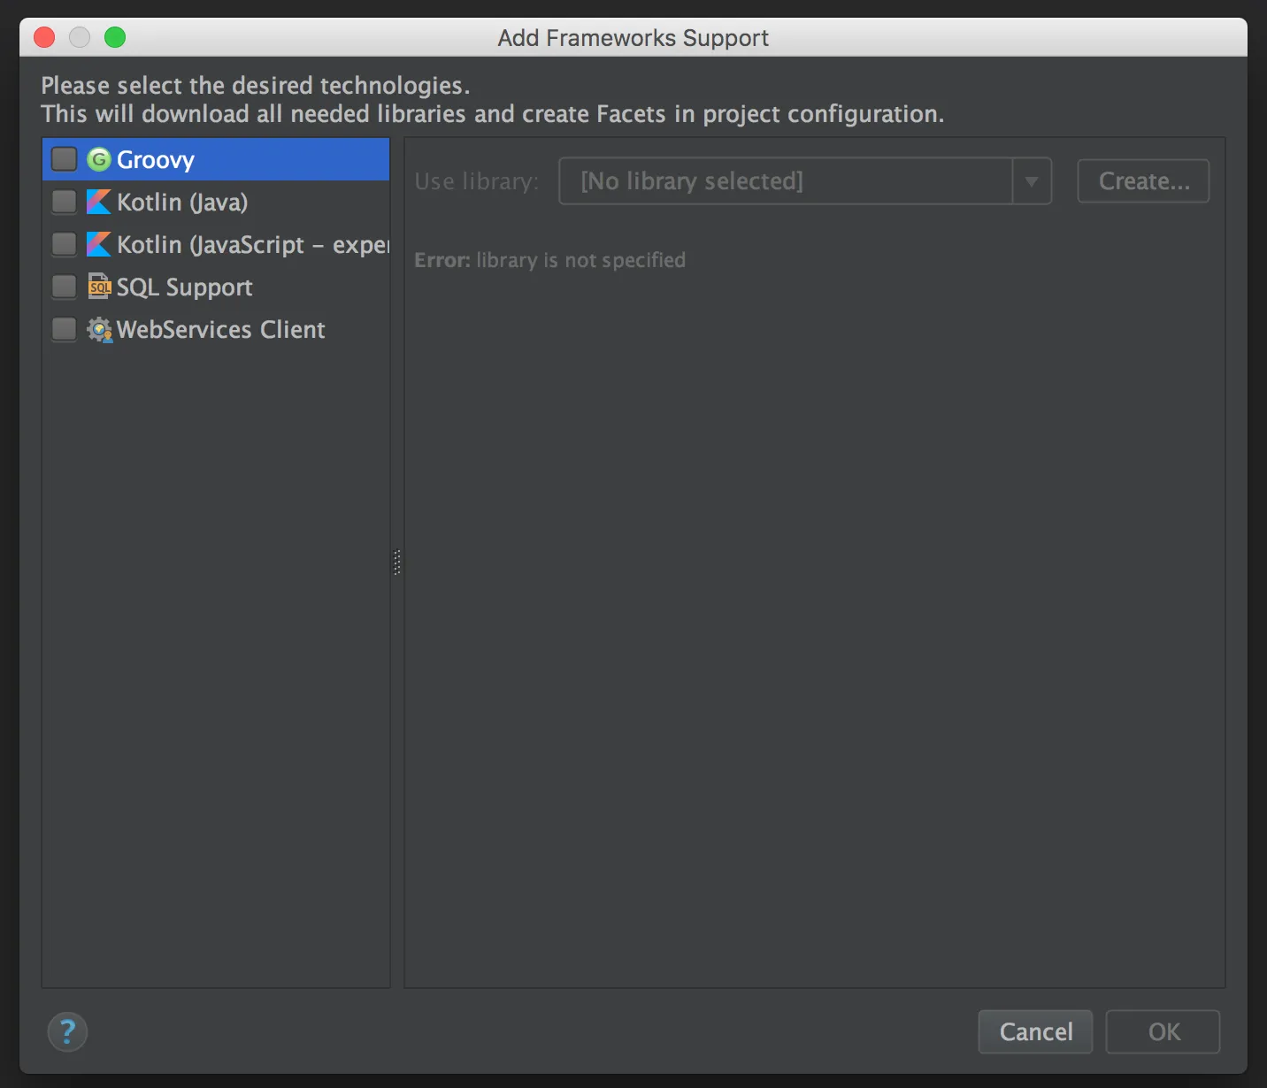The height and width of the screenshot is (1088, 1267).
Task: Open help with the question mark icon
Action: click(x=67, y=1031)
